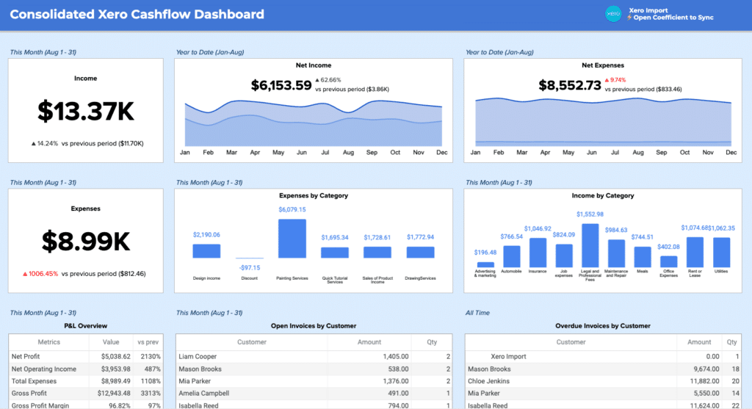Click the 14.24% income change indicator
The height and width of the screenshot is (409, 752).
[44, 143]
